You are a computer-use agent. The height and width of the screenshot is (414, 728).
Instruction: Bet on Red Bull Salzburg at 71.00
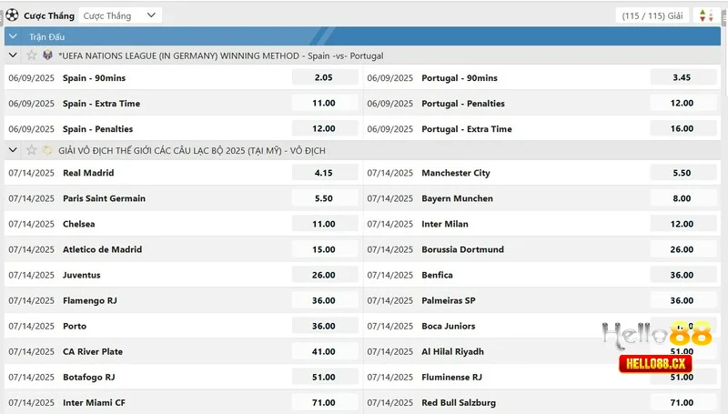682,402
